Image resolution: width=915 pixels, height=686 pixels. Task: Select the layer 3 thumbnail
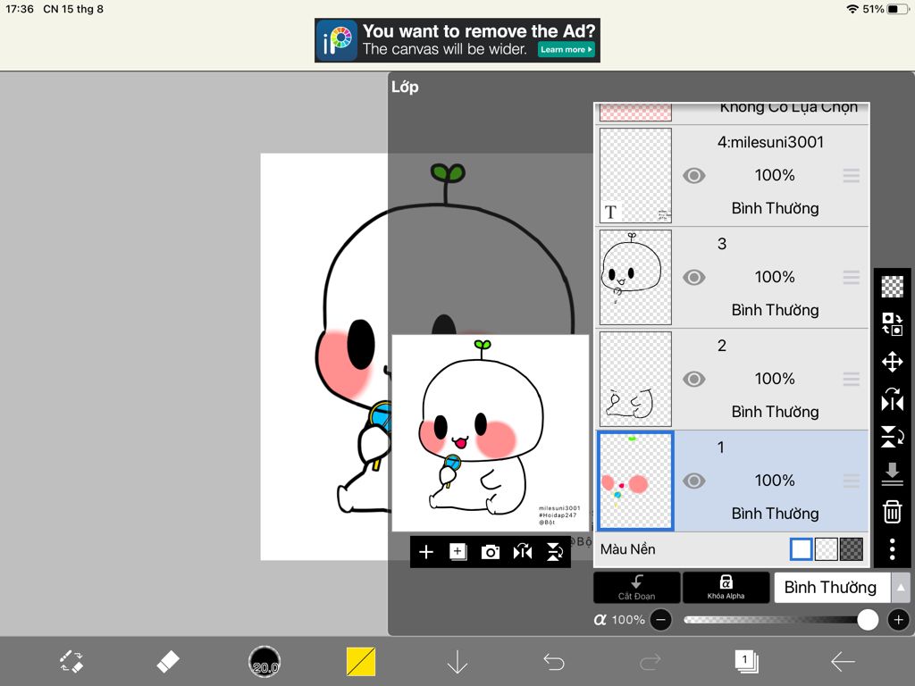pos(635,277)
